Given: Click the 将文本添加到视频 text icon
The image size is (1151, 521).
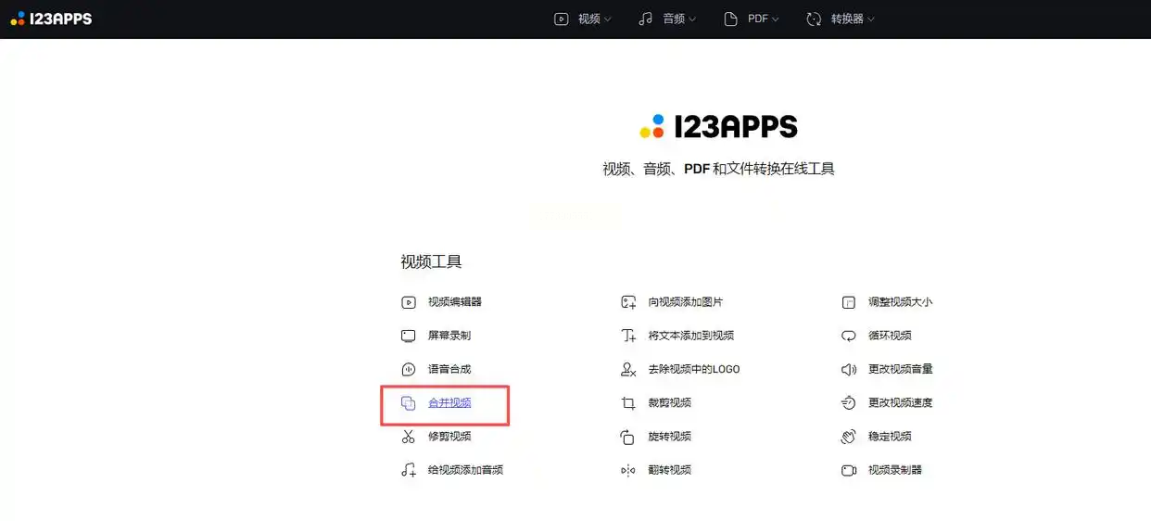Looking at the screenshot, I should click(x=628, y=336).
